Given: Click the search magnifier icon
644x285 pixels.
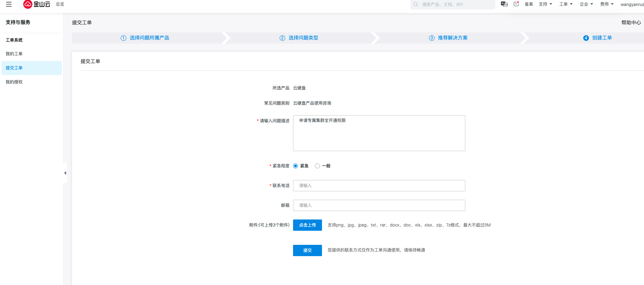Looking at the screenshot, I should pyautogui.click(x=416, y=5).
